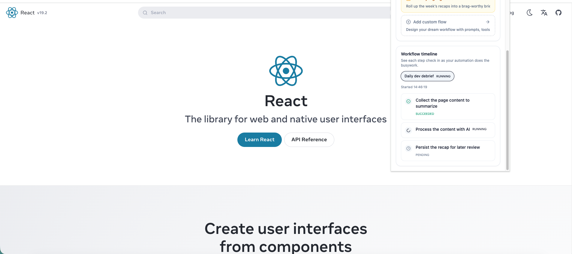Screen dimensions: 572x254
Task: Click the weekly recaps brief card
Action: (448, 6)
